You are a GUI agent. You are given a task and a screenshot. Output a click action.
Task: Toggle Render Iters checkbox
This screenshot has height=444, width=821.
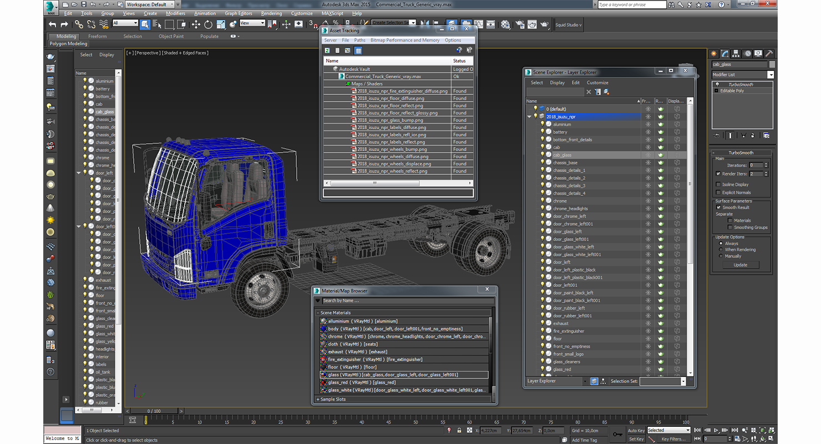pyautogui.click(x=718, y=174)
